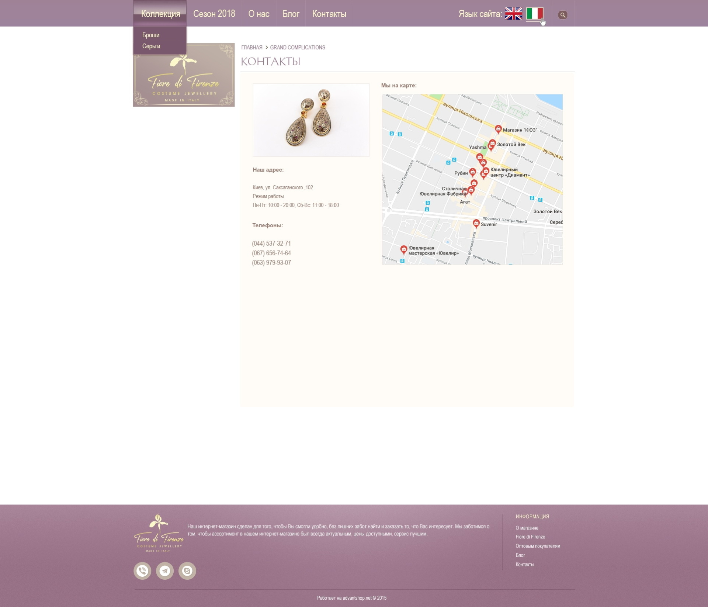Switch site language to Italian flag
Screen dimensions: 708x607
click(534, 14)
